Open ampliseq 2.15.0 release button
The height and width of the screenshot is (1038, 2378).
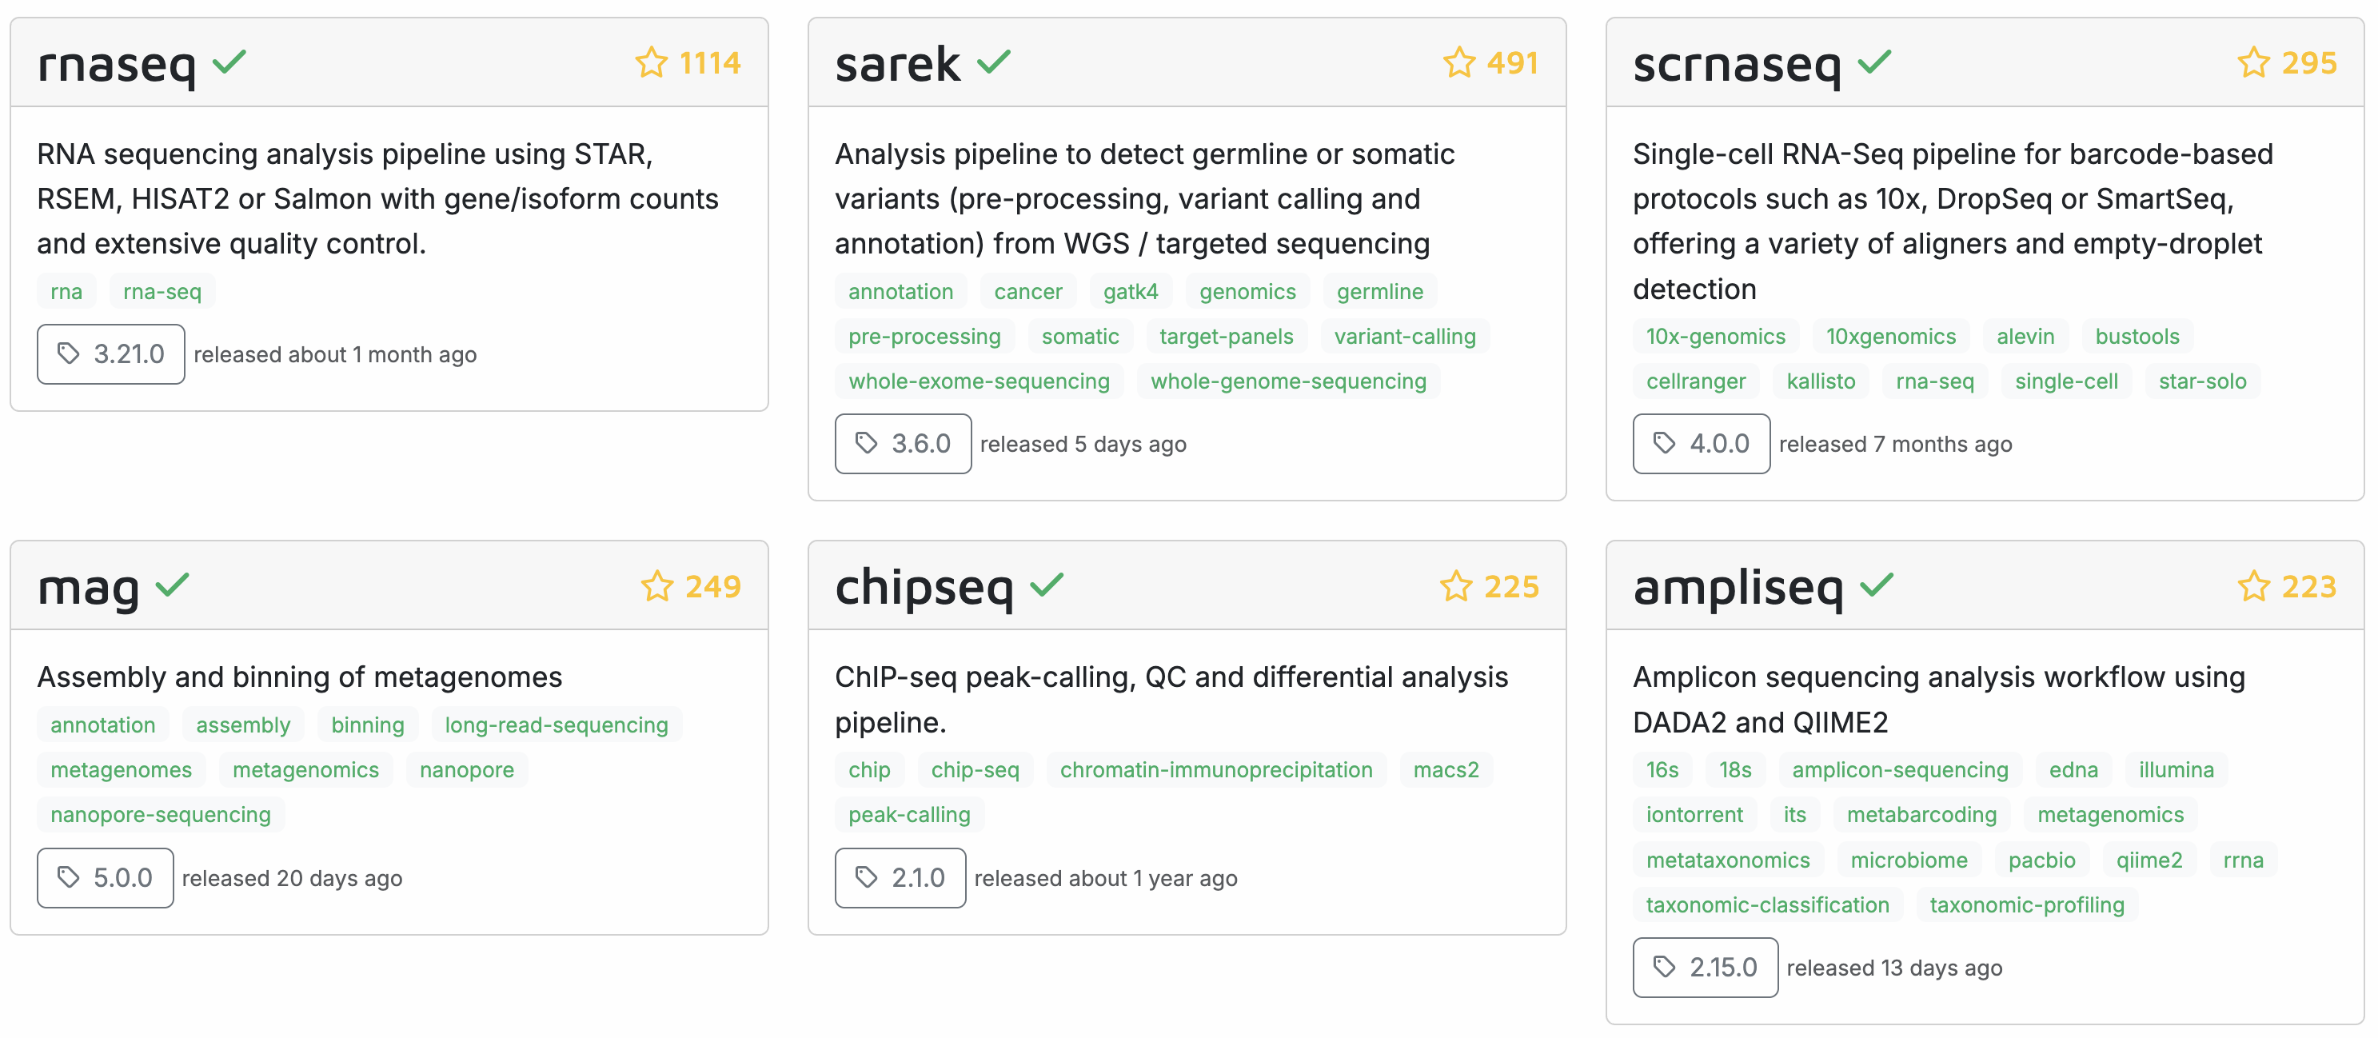(1705, 968)
